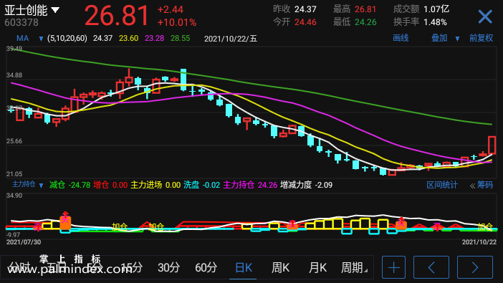The width and height of the screenshot is (503, 283).
Task: Go to next stock with right arrow
Action: pyautogui.click(x=475, y=267)
